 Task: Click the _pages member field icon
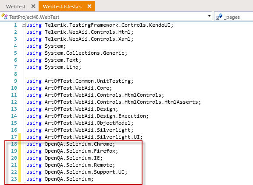click(x=219, y=17)
